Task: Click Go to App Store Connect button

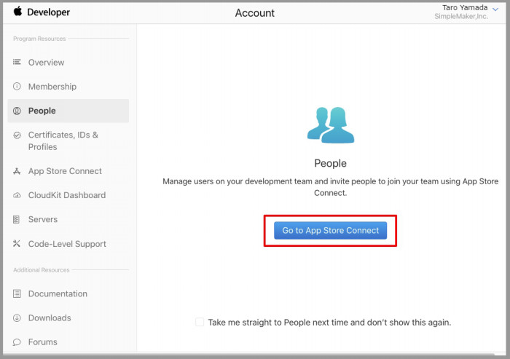Action: click(x=331, y=231)
